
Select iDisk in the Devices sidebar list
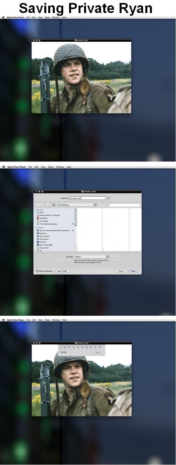pos(42,212)
